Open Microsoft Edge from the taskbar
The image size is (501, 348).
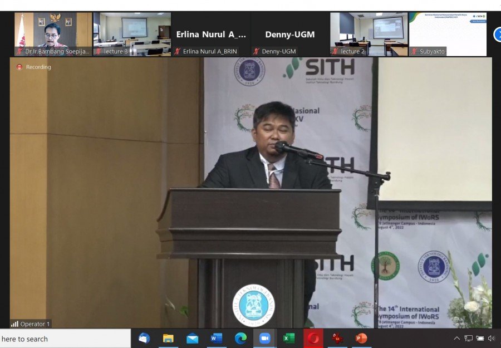(240, 339)
